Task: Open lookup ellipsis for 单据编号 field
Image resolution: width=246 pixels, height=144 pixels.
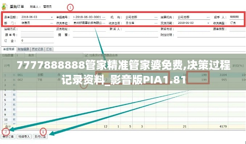Action: [x=104, y=17]
